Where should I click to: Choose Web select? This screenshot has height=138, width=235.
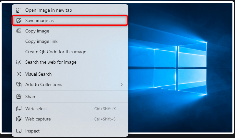click(70, 108)
